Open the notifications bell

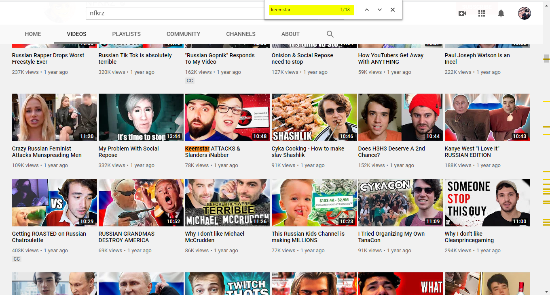[x=501, y=13]
